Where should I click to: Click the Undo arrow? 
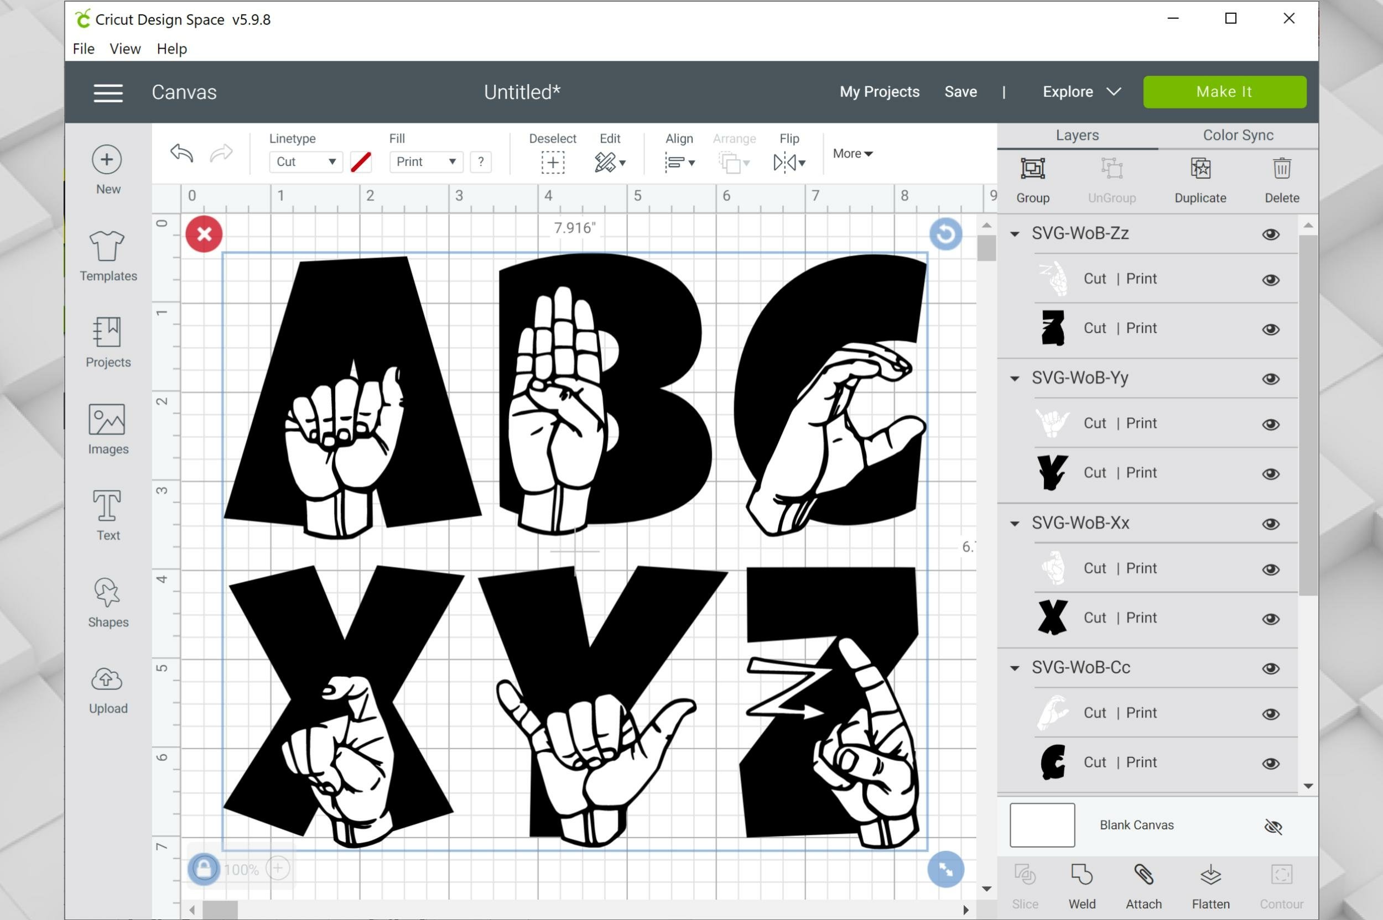coord(182,153)
